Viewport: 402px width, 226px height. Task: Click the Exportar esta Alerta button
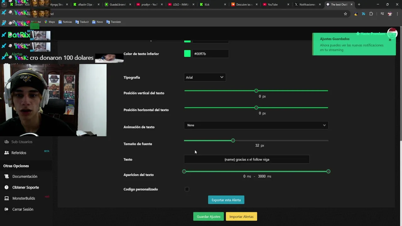point(226,200)
